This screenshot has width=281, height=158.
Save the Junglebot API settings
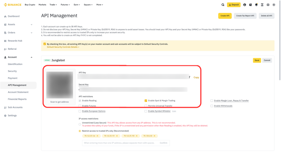pos(257,60)
